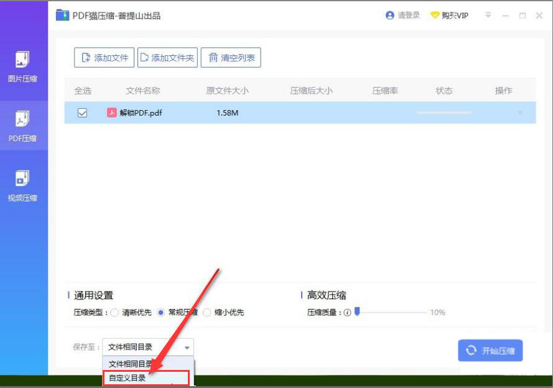Click the 压缩质量 slider handle
This screenshot has height=388, width=553.
(357, 311)
